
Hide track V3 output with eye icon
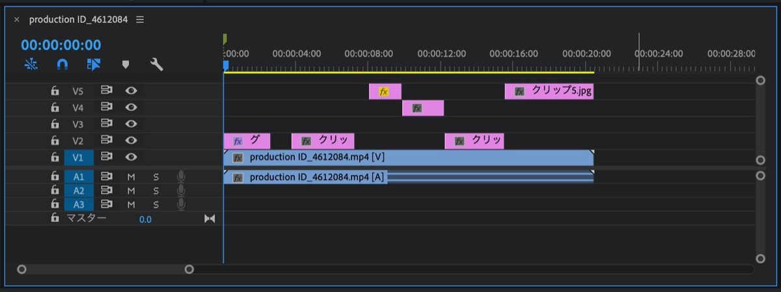[x=131, y=124]
